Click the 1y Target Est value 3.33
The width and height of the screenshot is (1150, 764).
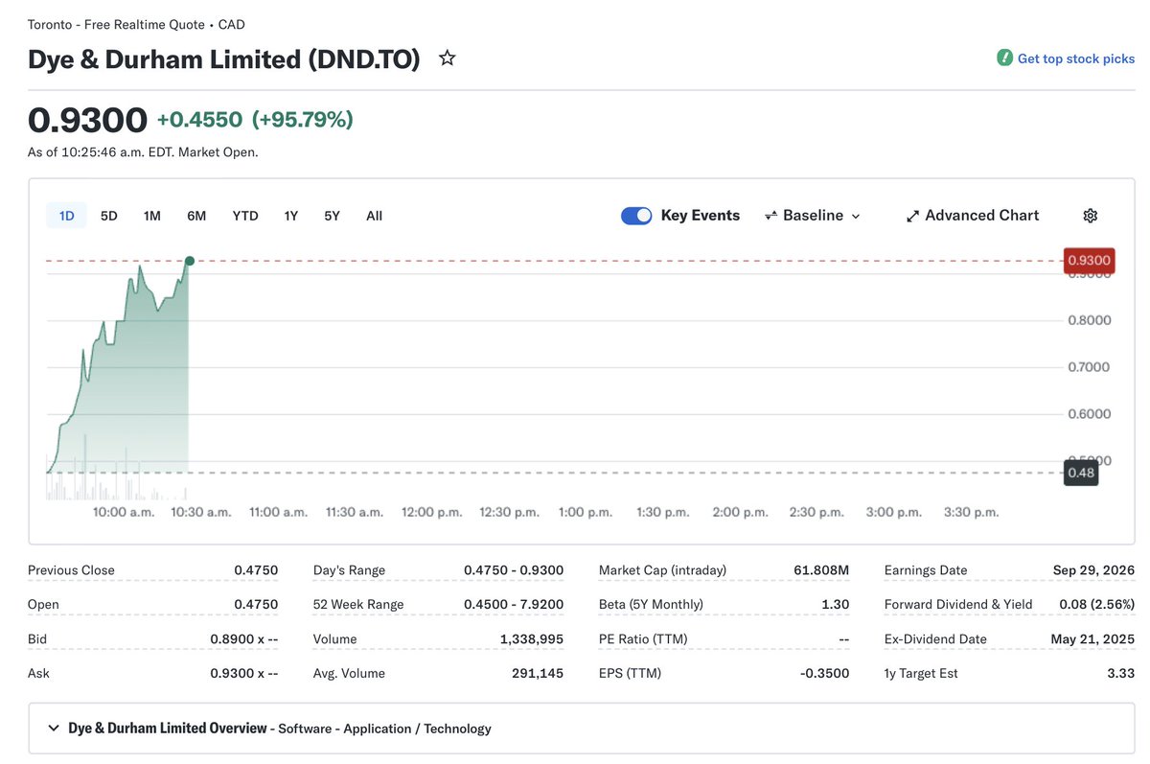pyautogui.click(x=1121, y=674)
